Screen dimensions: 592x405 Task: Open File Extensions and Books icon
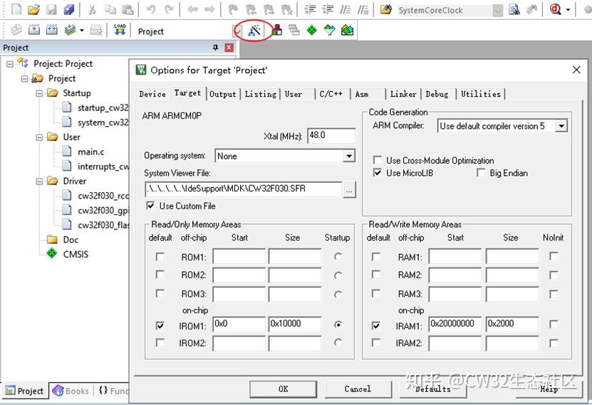pyautogui.click(x=276, y=30)
